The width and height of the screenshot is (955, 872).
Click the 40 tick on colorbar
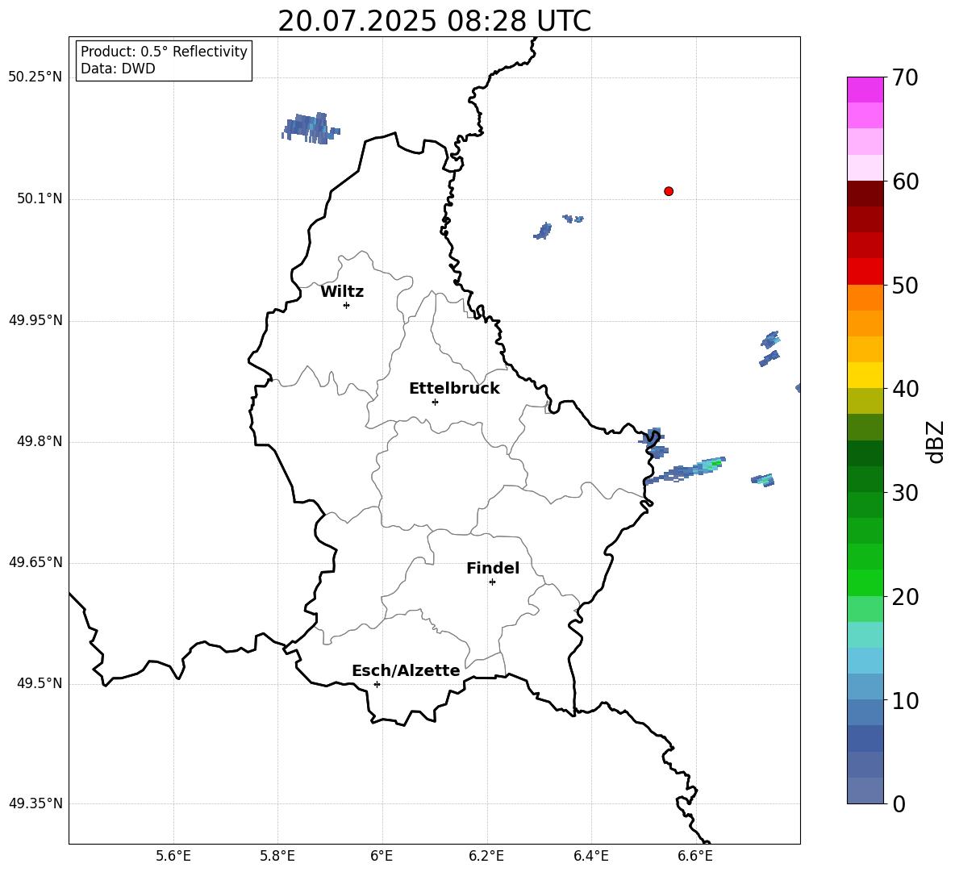point(905,389)
